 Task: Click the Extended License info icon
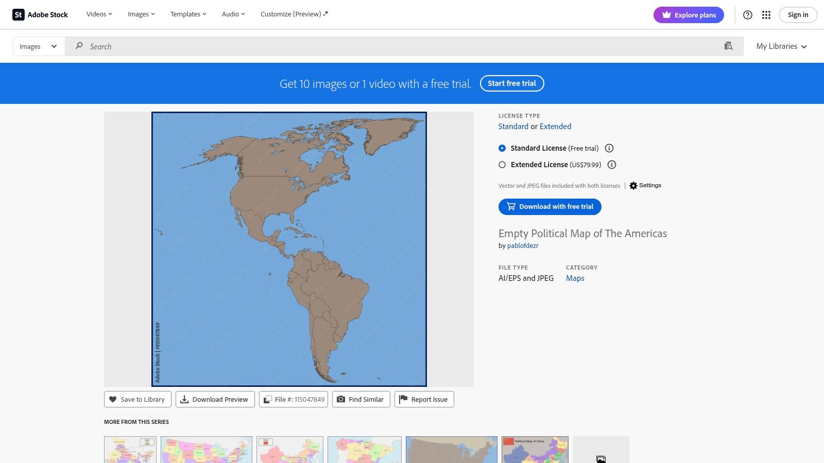[x=612, y=165]
